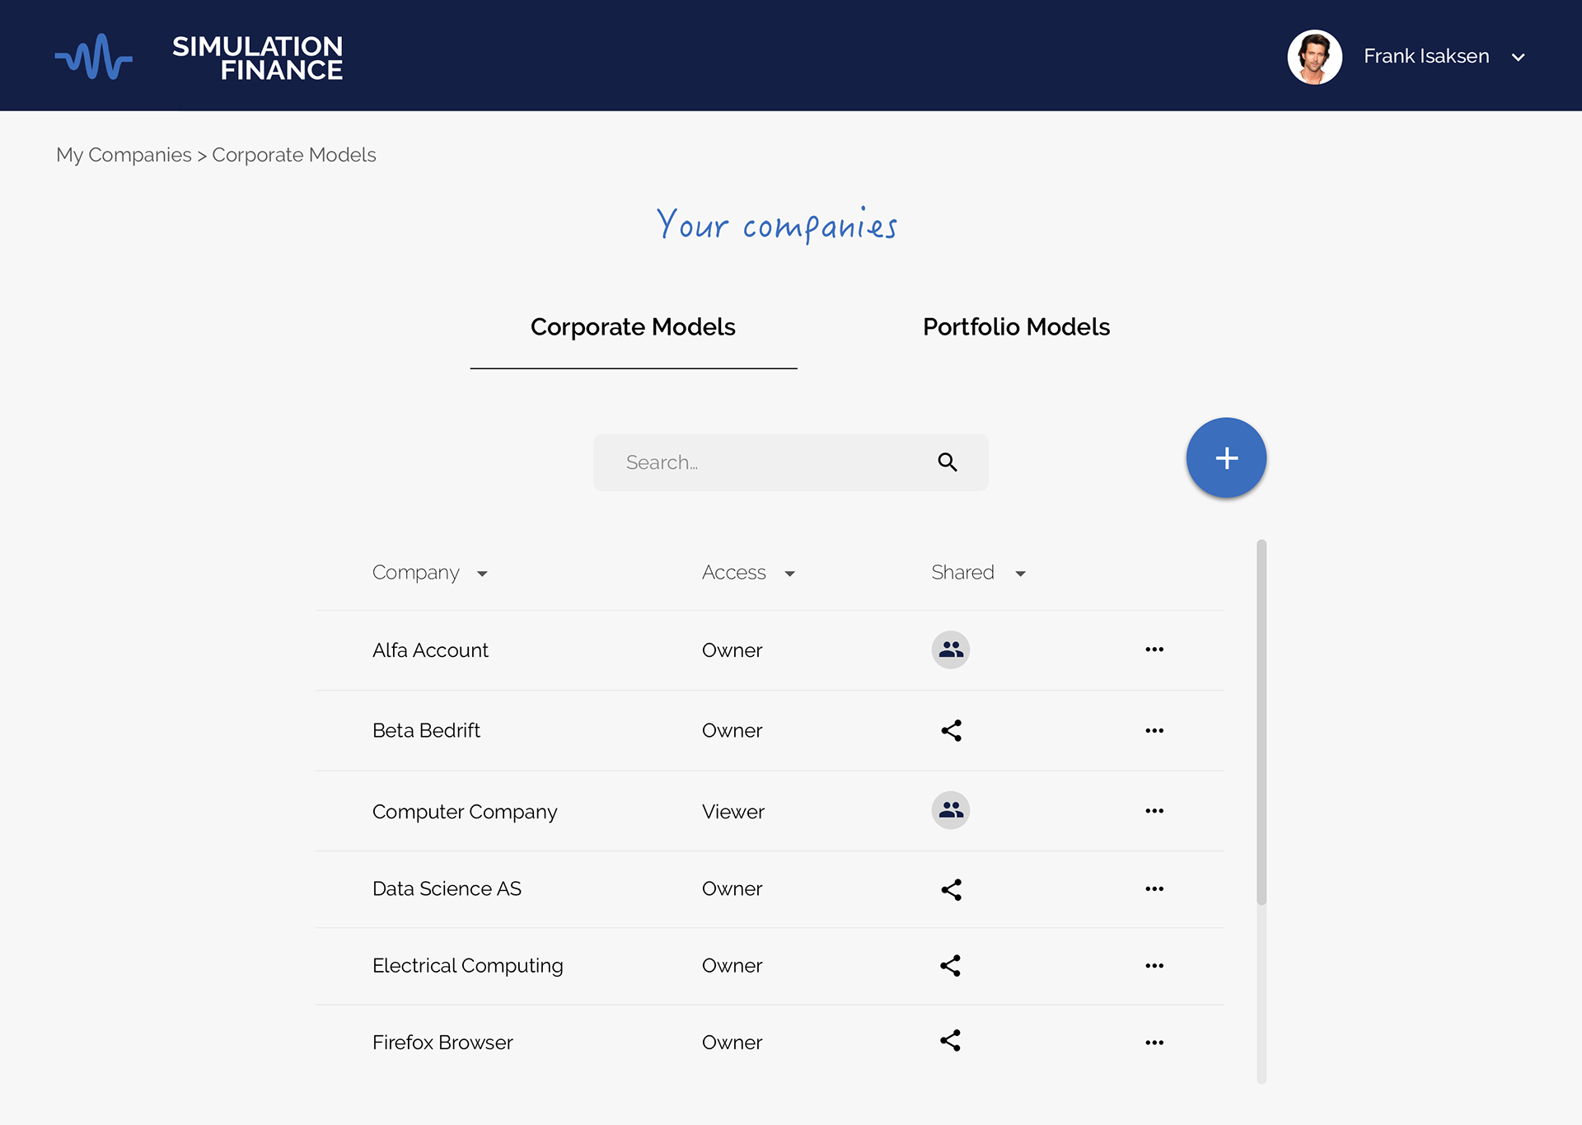This screenshot has width=1582, height=1125.
Task: Open more options for Data Science AS
Action: [x=1154, y=888]
